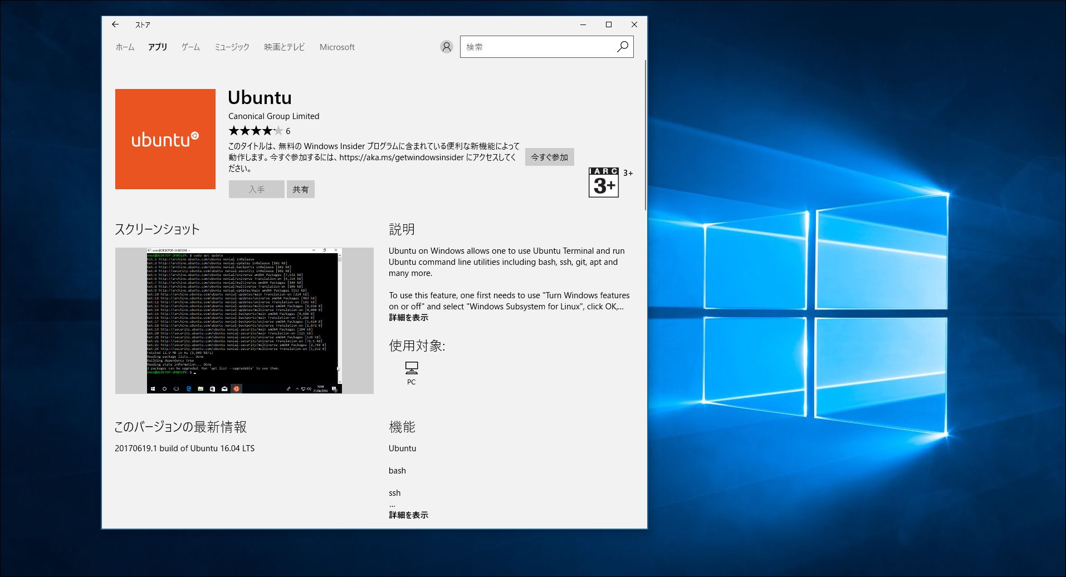This screenshot has height=577, width=1066.
Task: Open the Ubuntu terminal screenshot thumbnail
Action: click(x=244, y=320)
